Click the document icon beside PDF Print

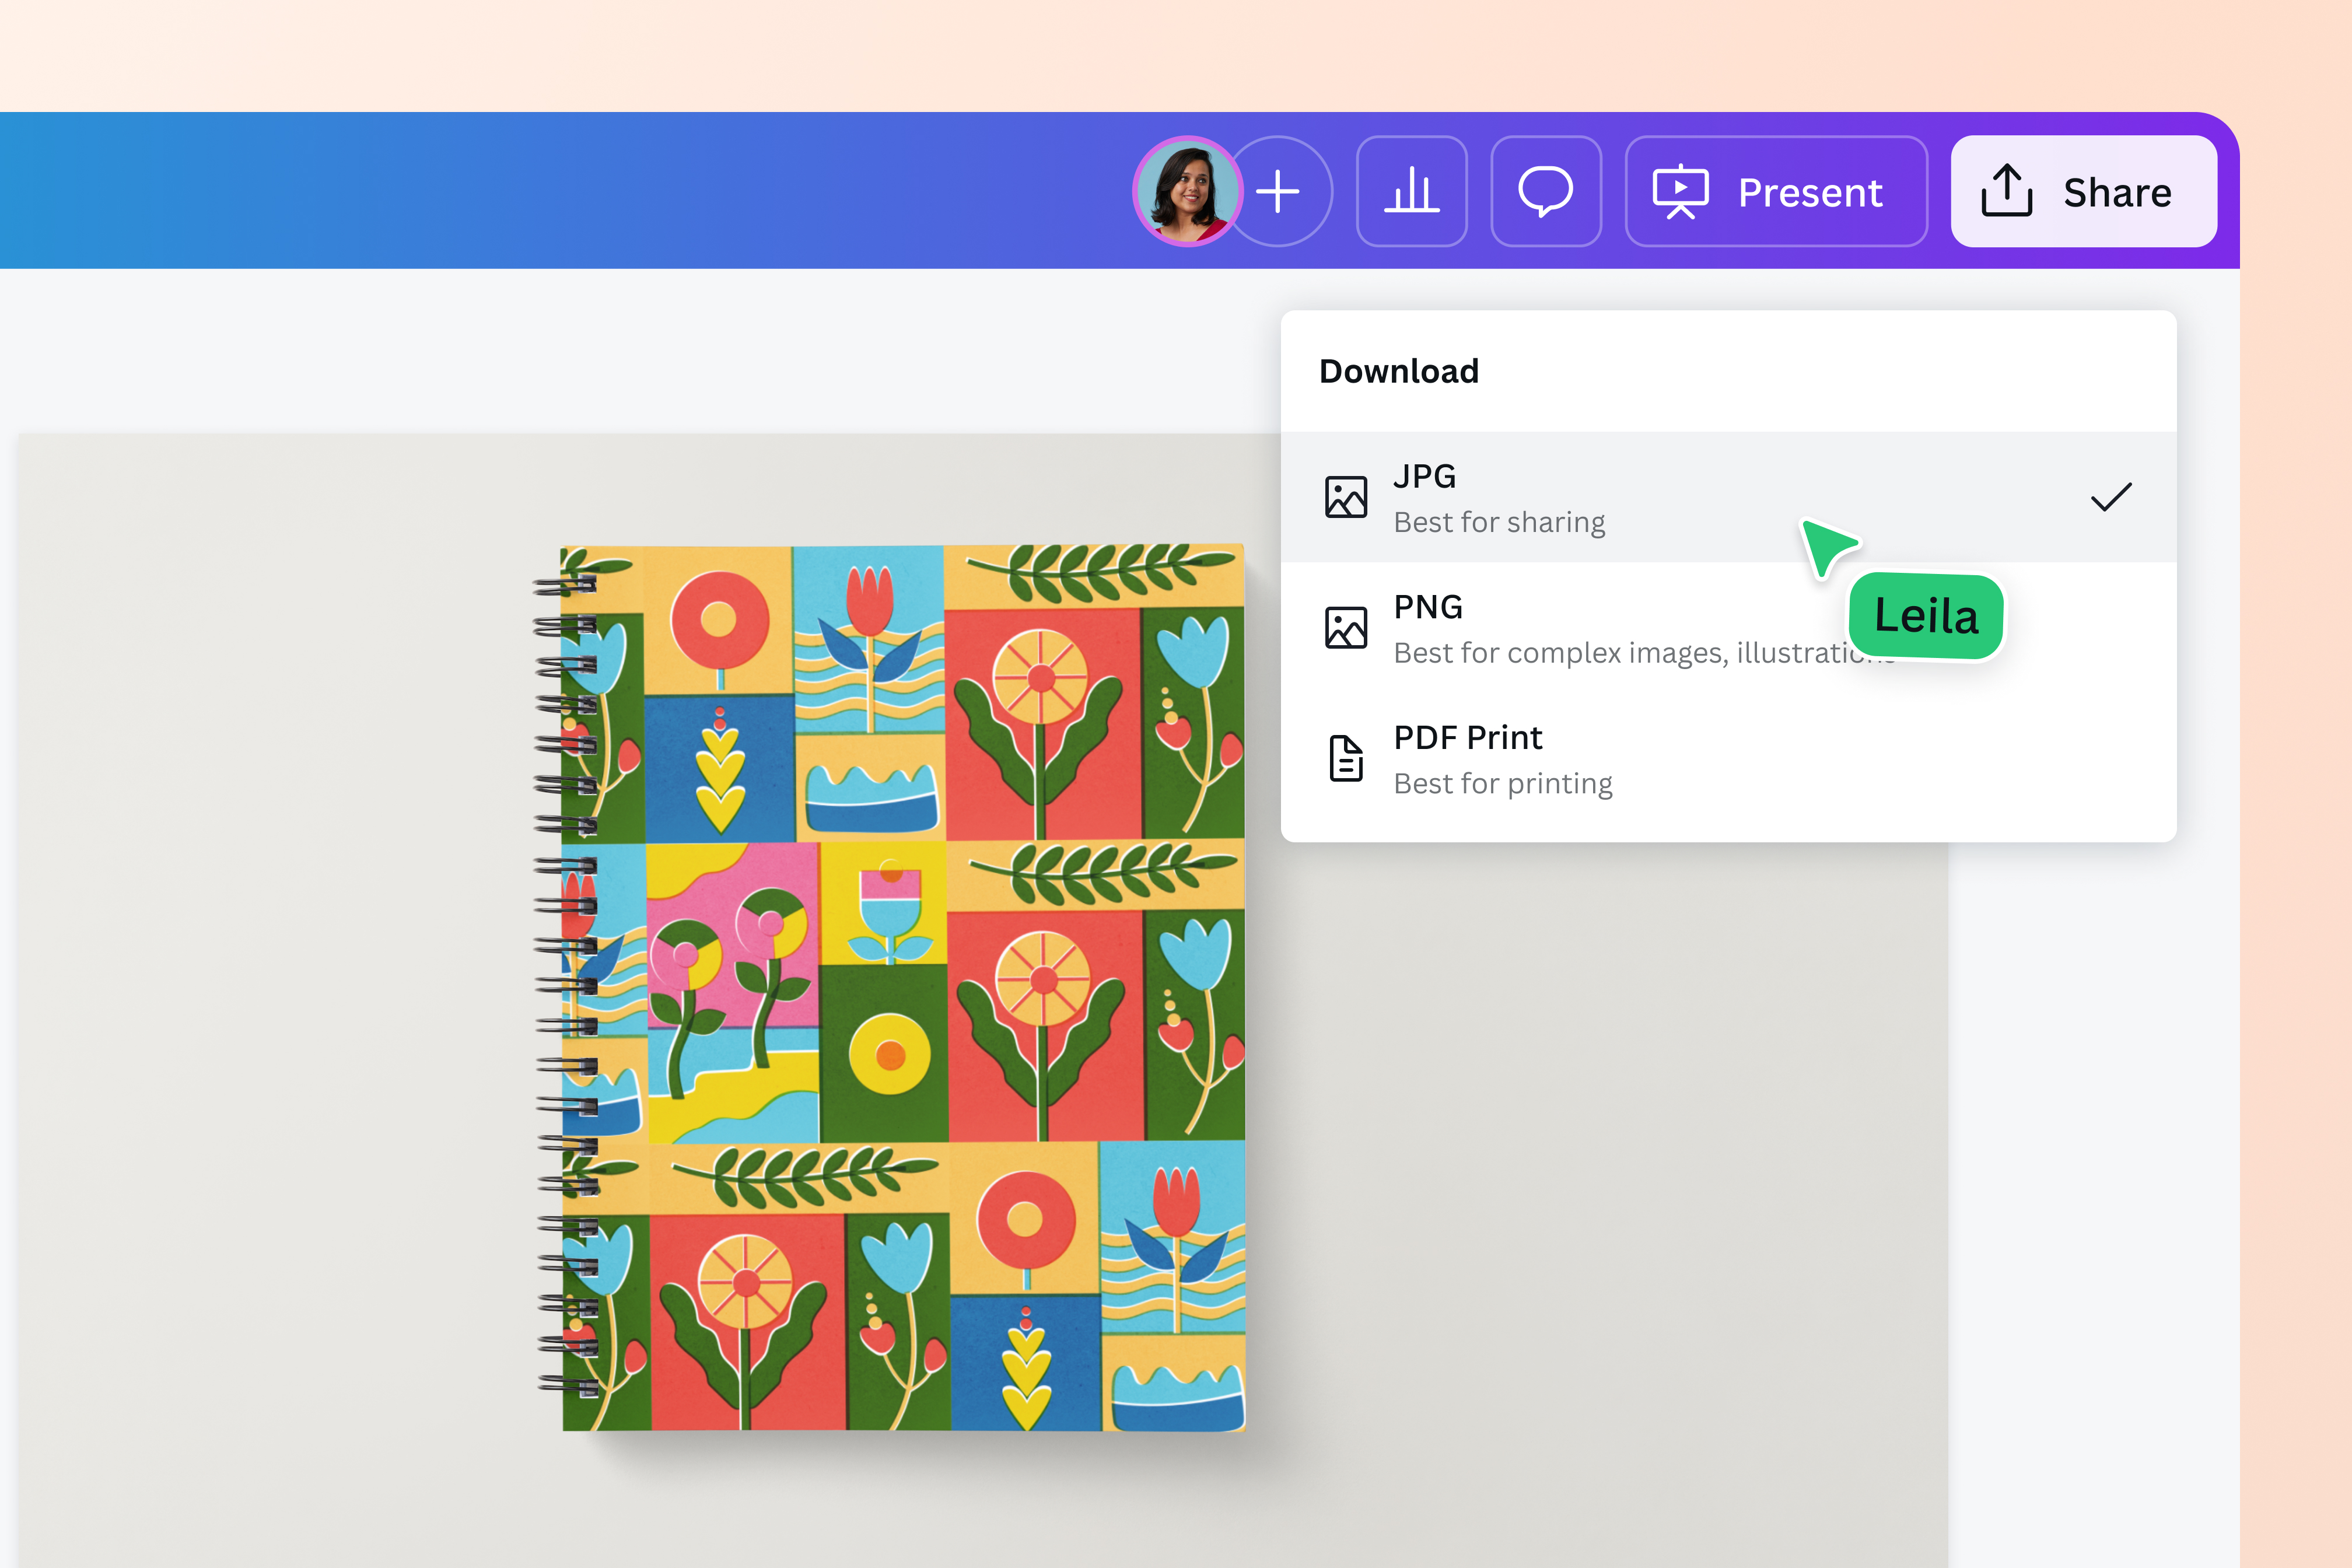1345,758
